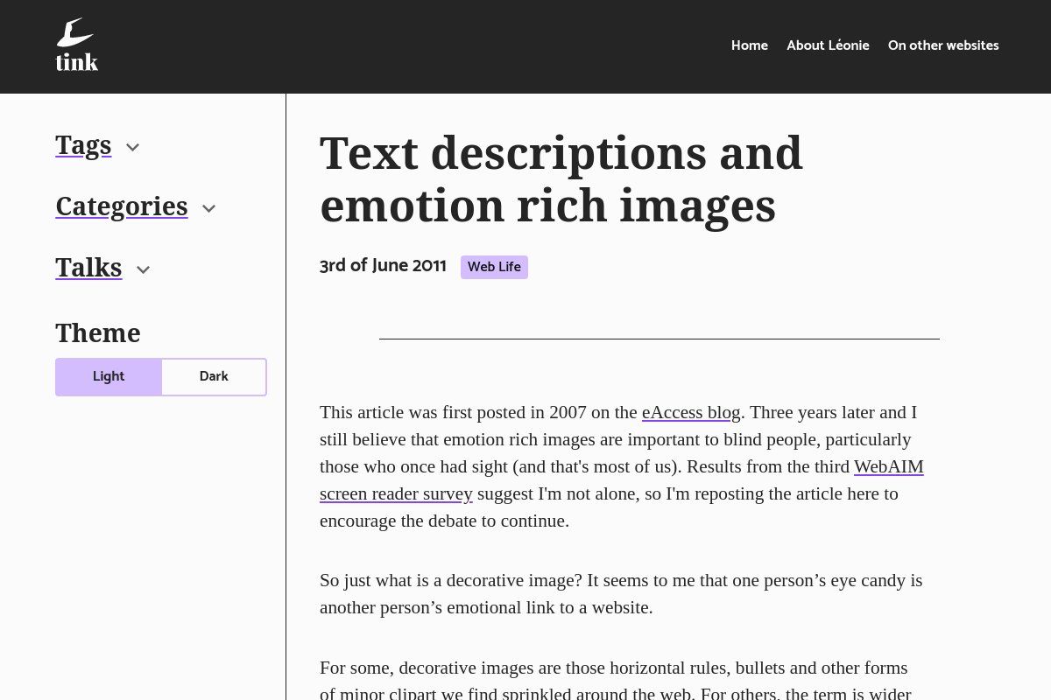The height and width of the screenshot is (700, 1051).
Task: Go to the Home page
Action: pyautogui.click(x=749, y=45)
